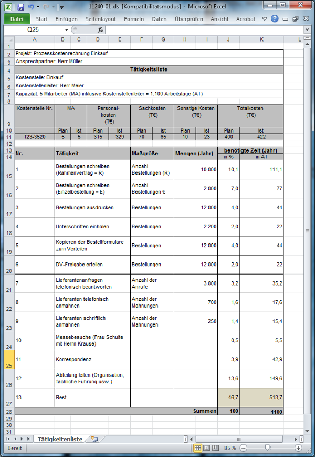Open the Name Box dropdown arrow
This screenshot has width=315, height=457.
[x=66, y=30]
